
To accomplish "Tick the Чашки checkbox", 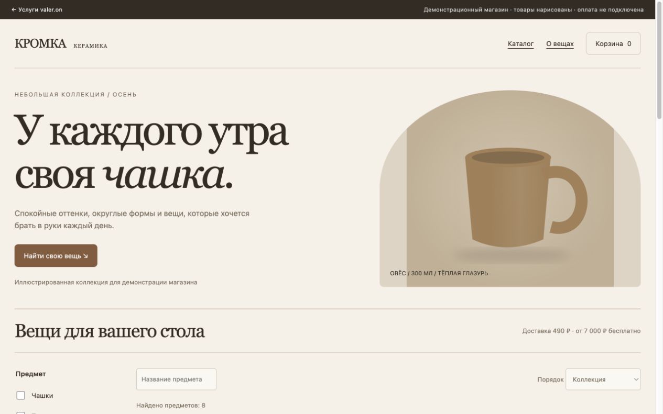I will [x=21, y=395].
